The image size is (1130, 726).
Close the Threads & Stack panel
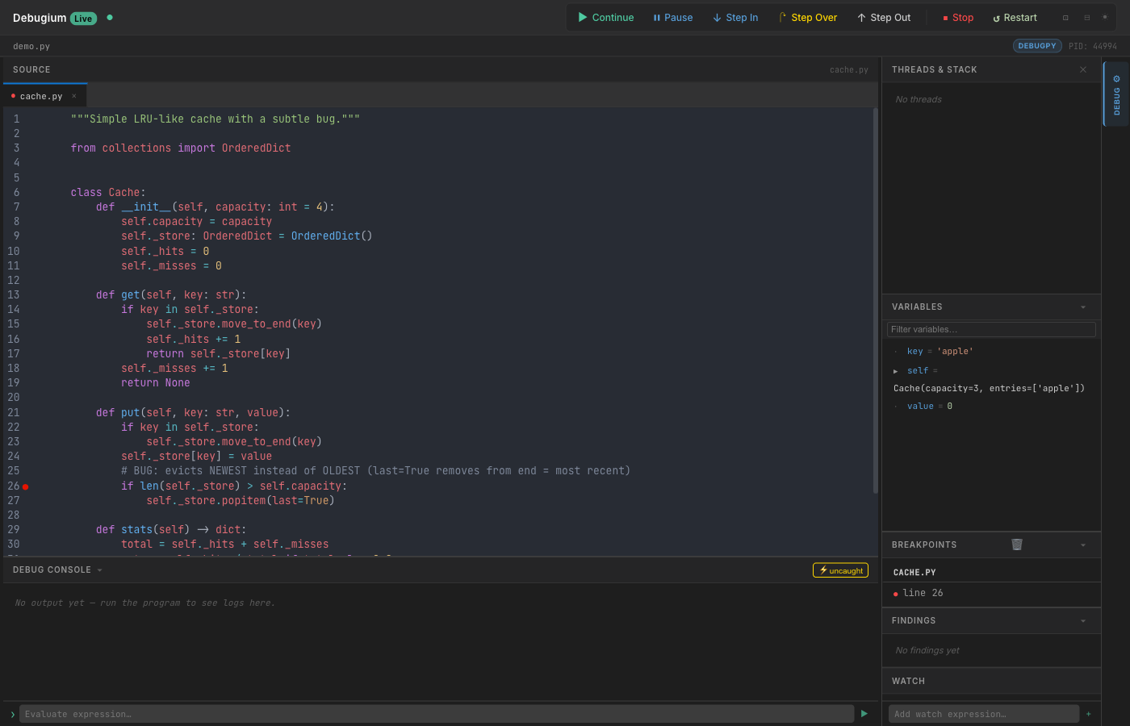1082,69
